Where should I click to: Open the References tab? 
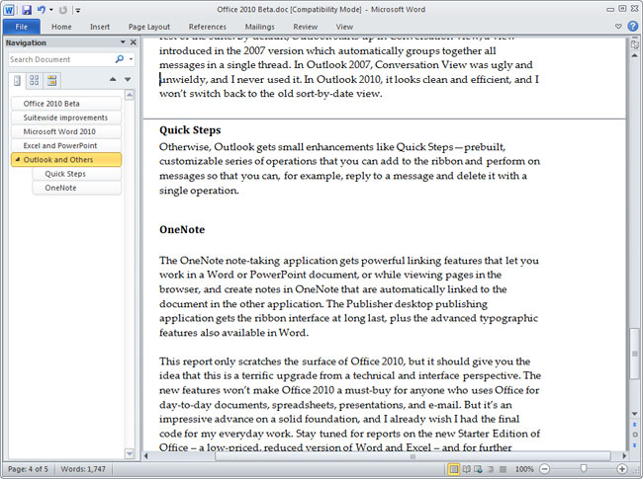coord(208,27)
